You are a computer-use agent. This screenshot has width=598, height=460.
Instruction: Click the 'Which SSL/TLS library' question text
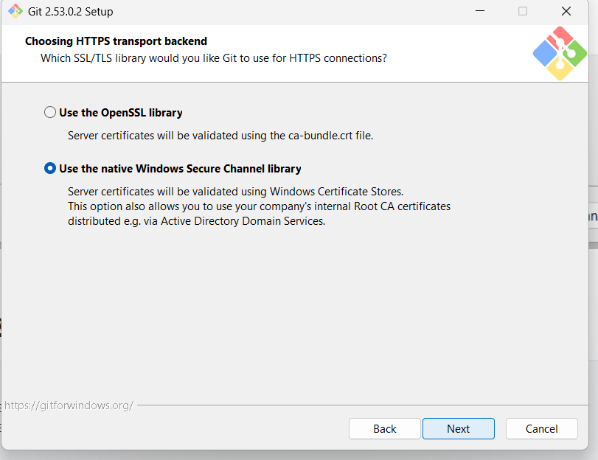[x=214, y=58]
